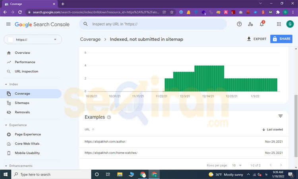Image resolution: width=298 pixels, height=179 pixels.
Task: Click the magnifier icon in search bar
Action: click(85, 24)
